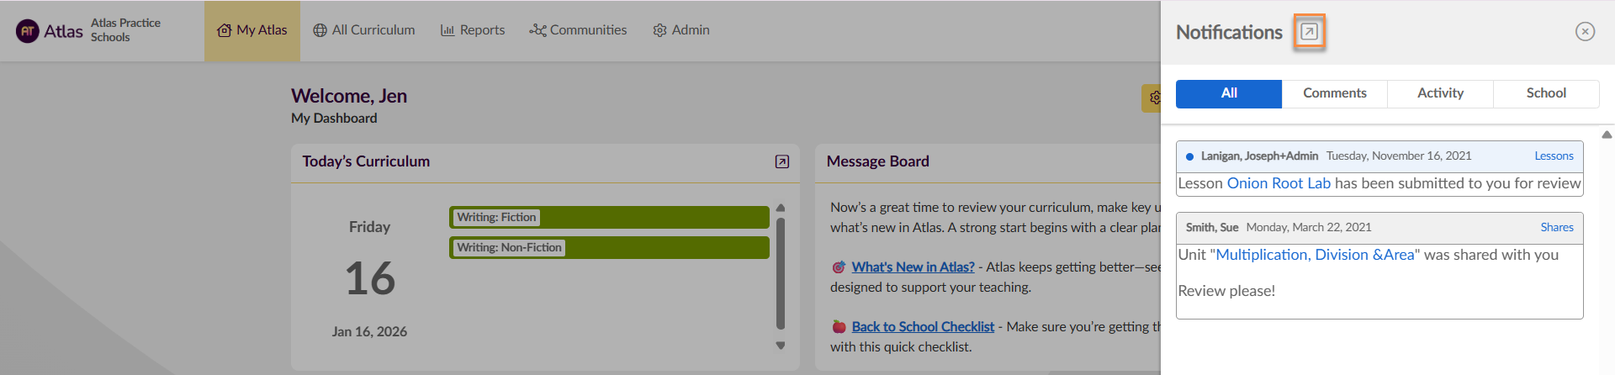
Task: Switch to Comments notifications tab
Action: click(1334, 93)
